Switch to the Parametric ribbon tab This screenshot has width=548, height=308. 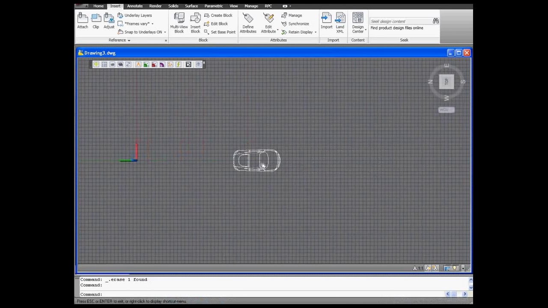pos(214,6)
